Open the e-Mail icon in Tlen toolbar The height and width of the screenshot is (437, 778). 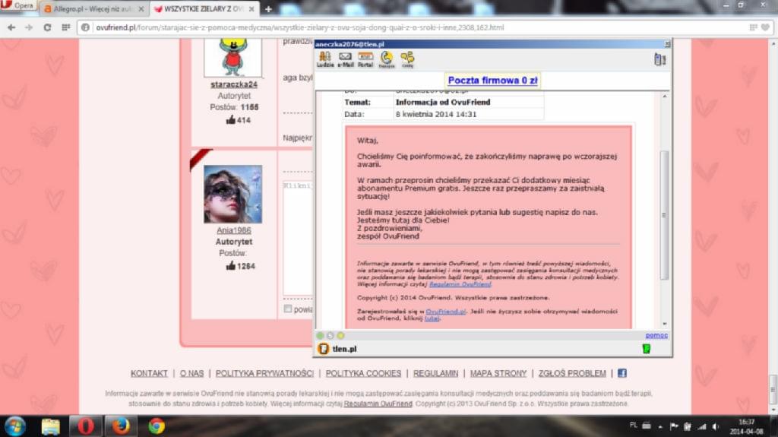(x=346, y=59)
